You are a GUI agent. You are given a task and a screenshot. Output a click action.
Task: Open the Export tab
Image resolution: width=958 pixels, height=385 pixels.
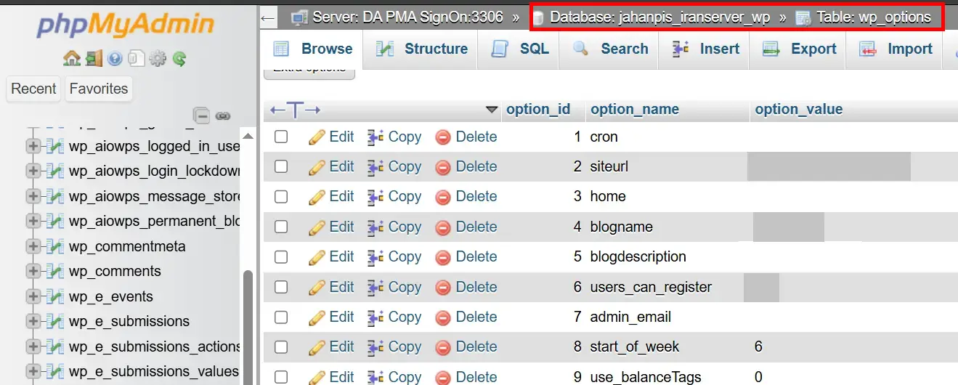click(x=798, y=49)
